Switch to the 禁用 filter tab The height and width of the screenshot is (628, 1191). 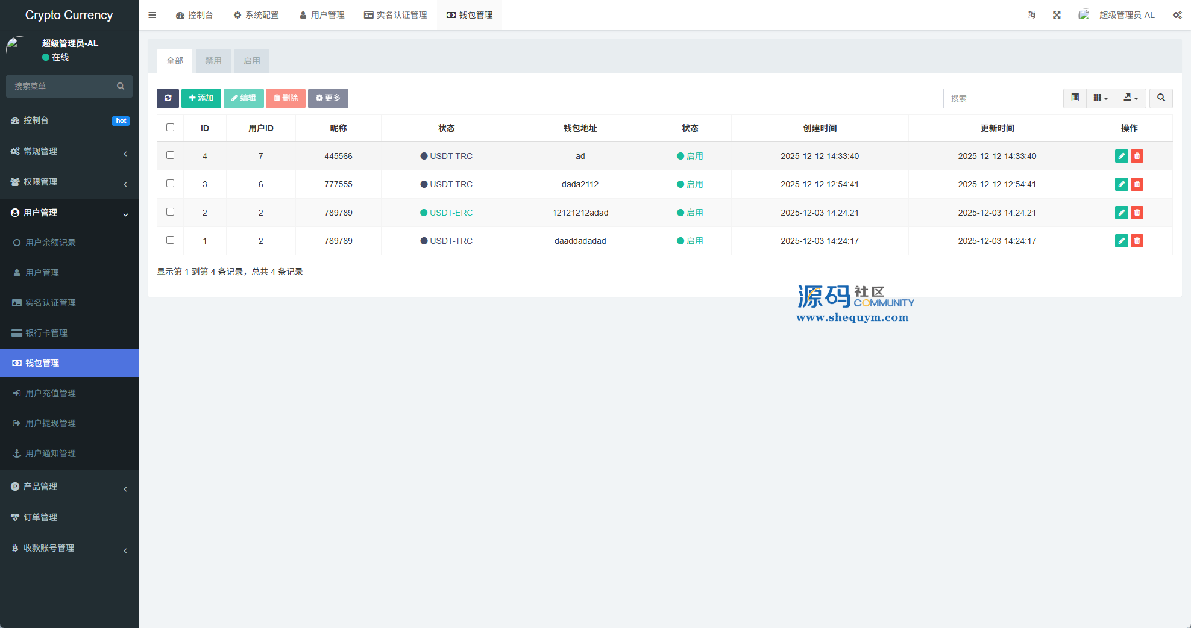tap(213, 61)
